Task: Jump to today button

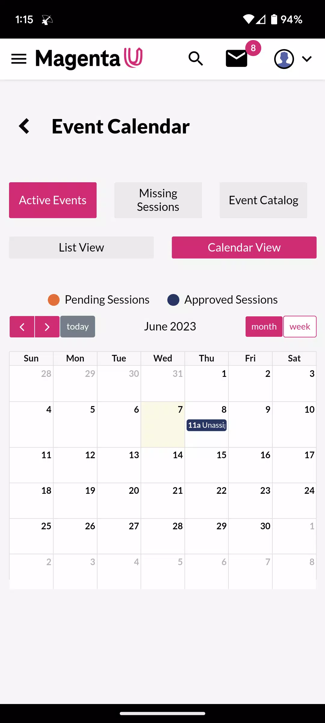Action: click(x=78, y=327)
